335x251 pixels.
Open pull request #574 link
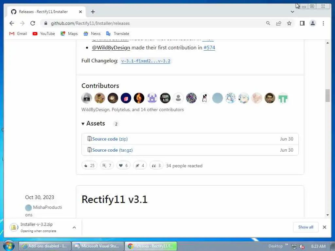(209, 48)
